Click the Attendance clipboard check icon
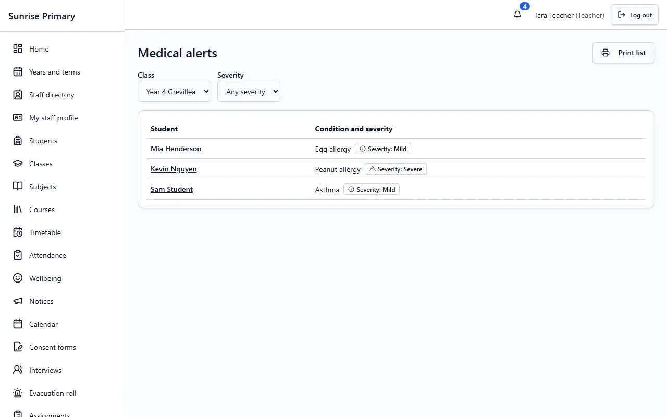 click(x=18, y=255)
